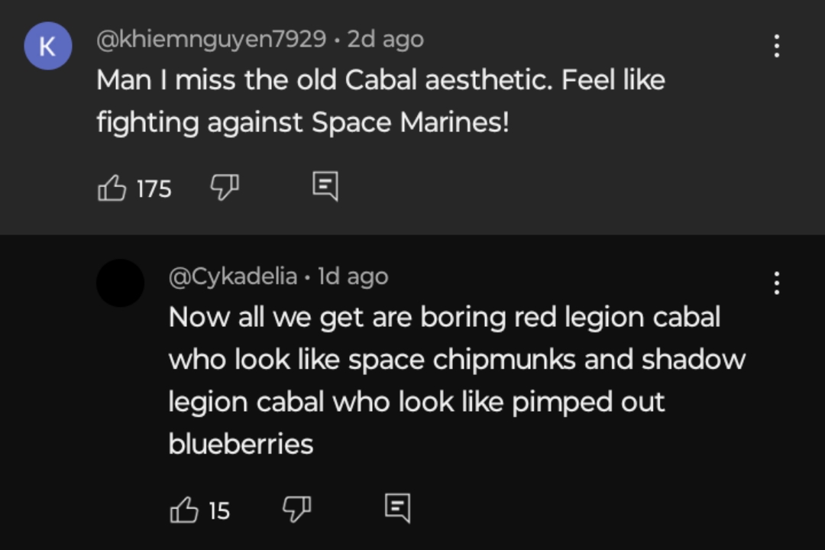The height and width of the screenshot is (550, 825).
Task: Select the 15 like count on the reply
Action: (x=219, y=511)
